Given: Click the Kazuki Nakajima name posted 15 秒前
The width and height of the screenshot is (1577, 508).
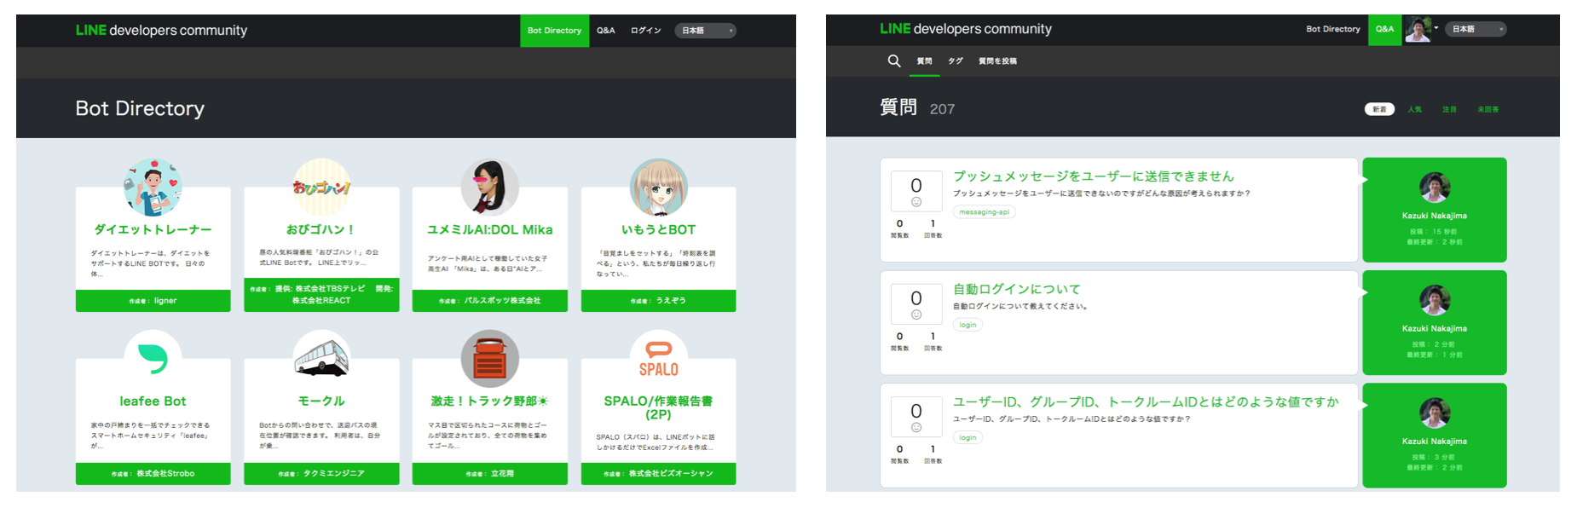Looking at the screenshot, I should tap(1435, 216).
